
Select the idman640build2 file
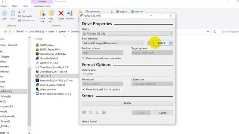[x=47, y=58]
